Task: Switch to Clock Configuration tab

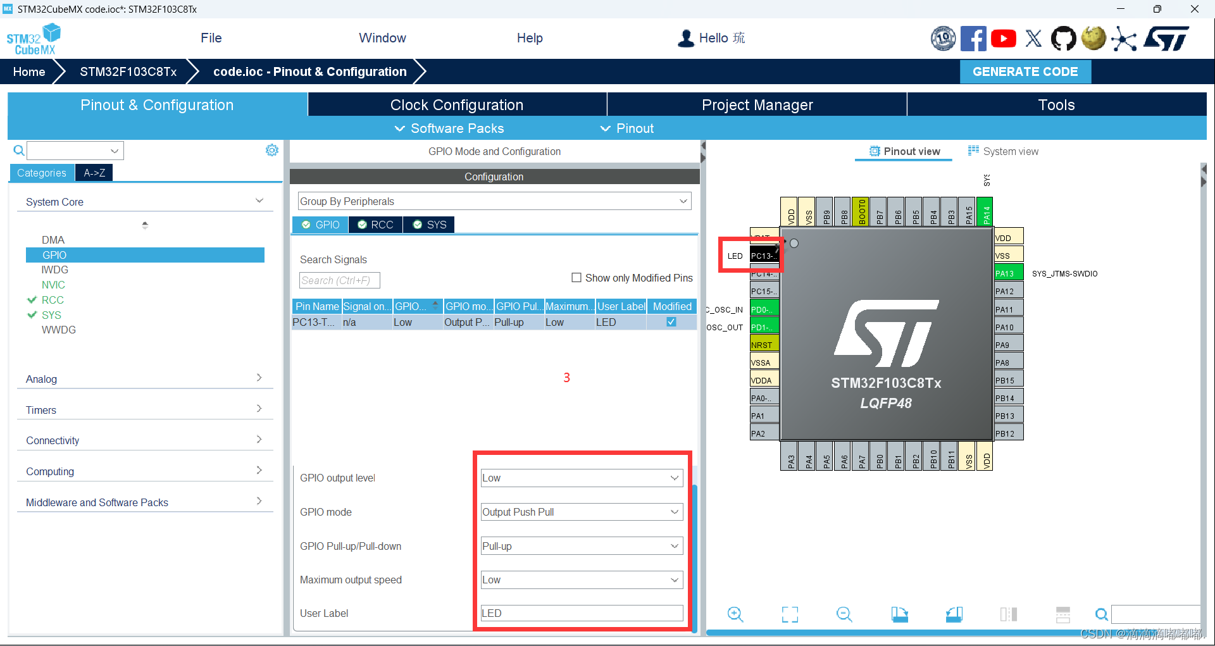Action: [x=457, y=105]
